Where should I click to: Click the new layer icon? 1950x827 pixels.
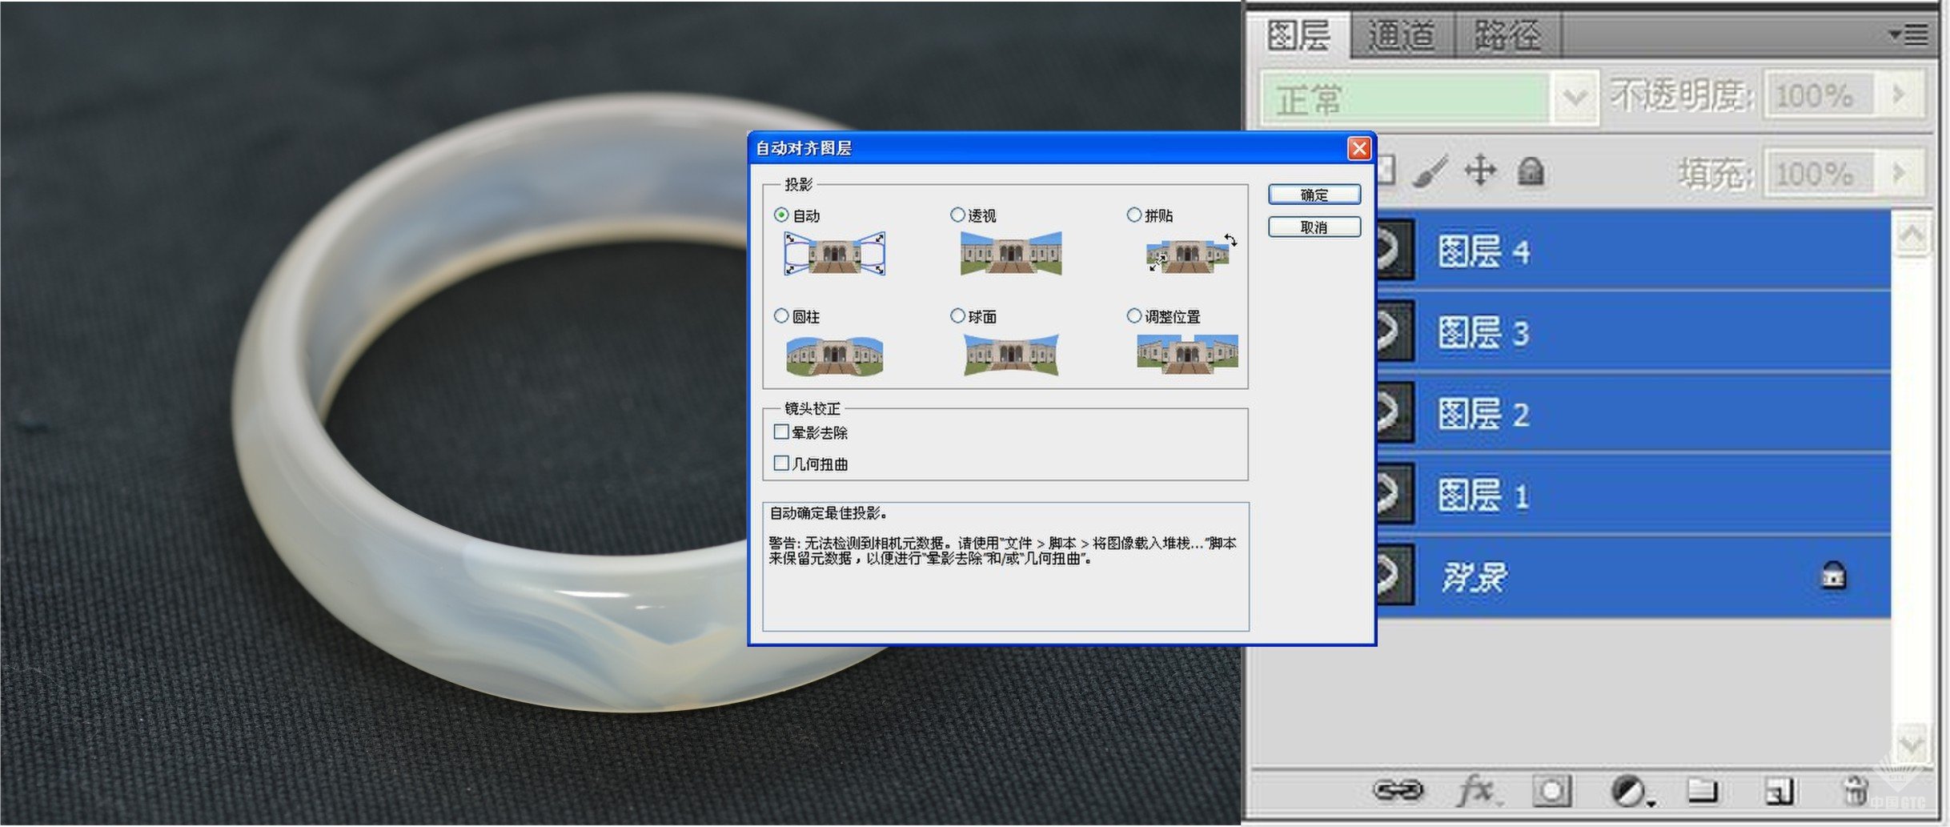[x=1779, y=791]
